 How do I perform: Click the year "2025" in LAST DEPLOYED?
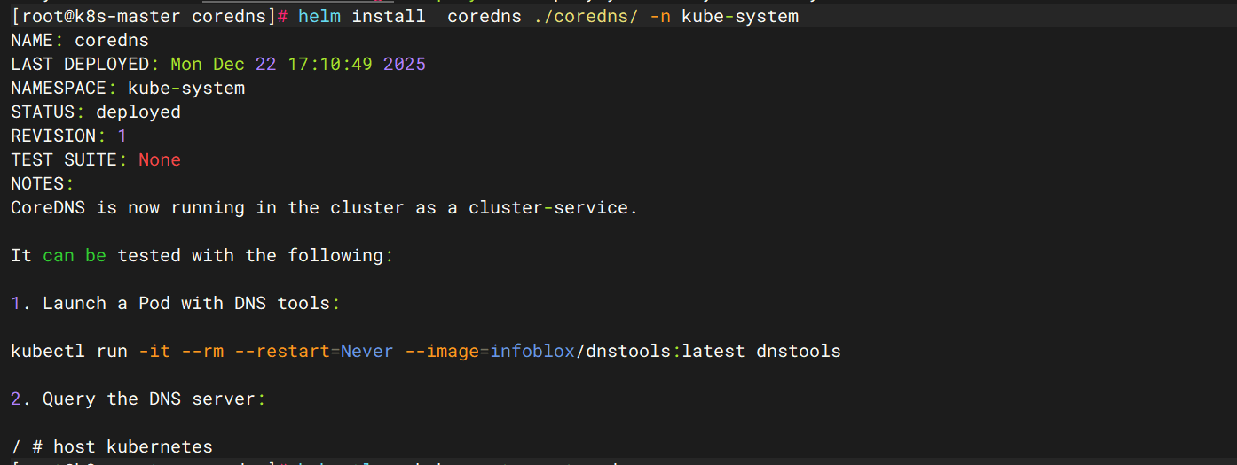[405, 65]
